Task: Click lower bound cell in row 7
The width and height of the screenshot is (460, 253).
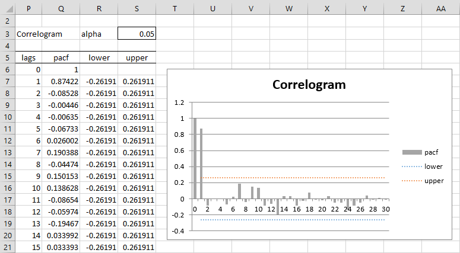Action: coord(99,81)
